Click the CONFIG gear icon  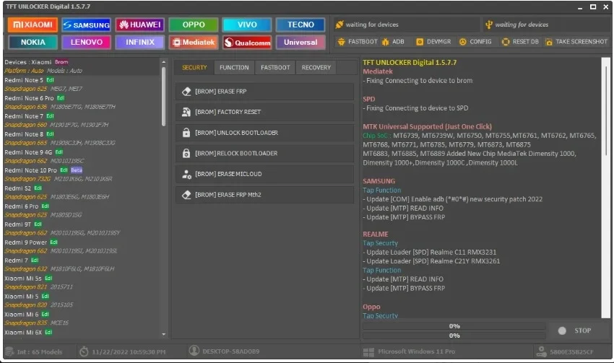(x=463, y=41)
